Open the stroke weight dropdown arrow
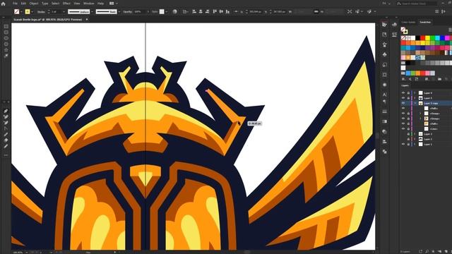Screen dimensions: 452x254 pyautogui.click(x=64, y=12)
